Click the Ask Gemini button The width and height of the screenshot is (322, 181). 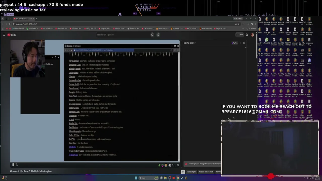coord(238,19)
